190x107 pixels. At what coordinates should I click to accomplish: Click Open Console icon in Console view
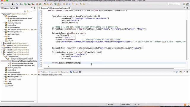(180, 72)
